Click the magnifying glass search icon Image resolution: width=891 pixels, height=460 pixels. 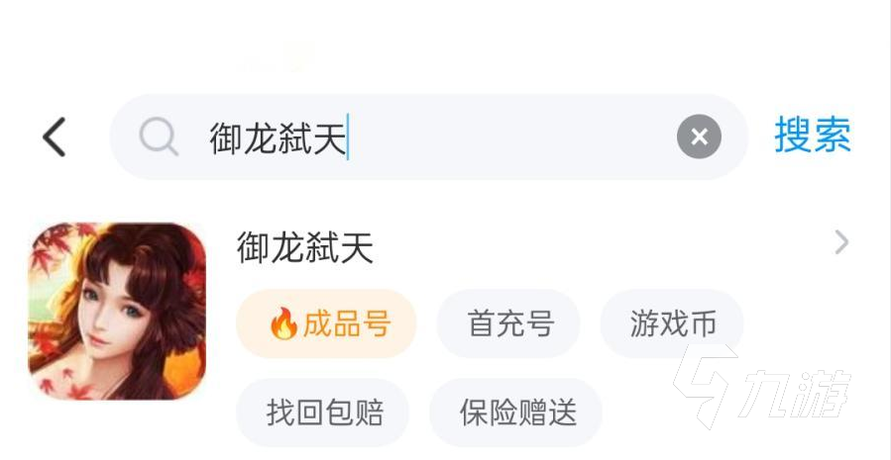coord(158,138)
